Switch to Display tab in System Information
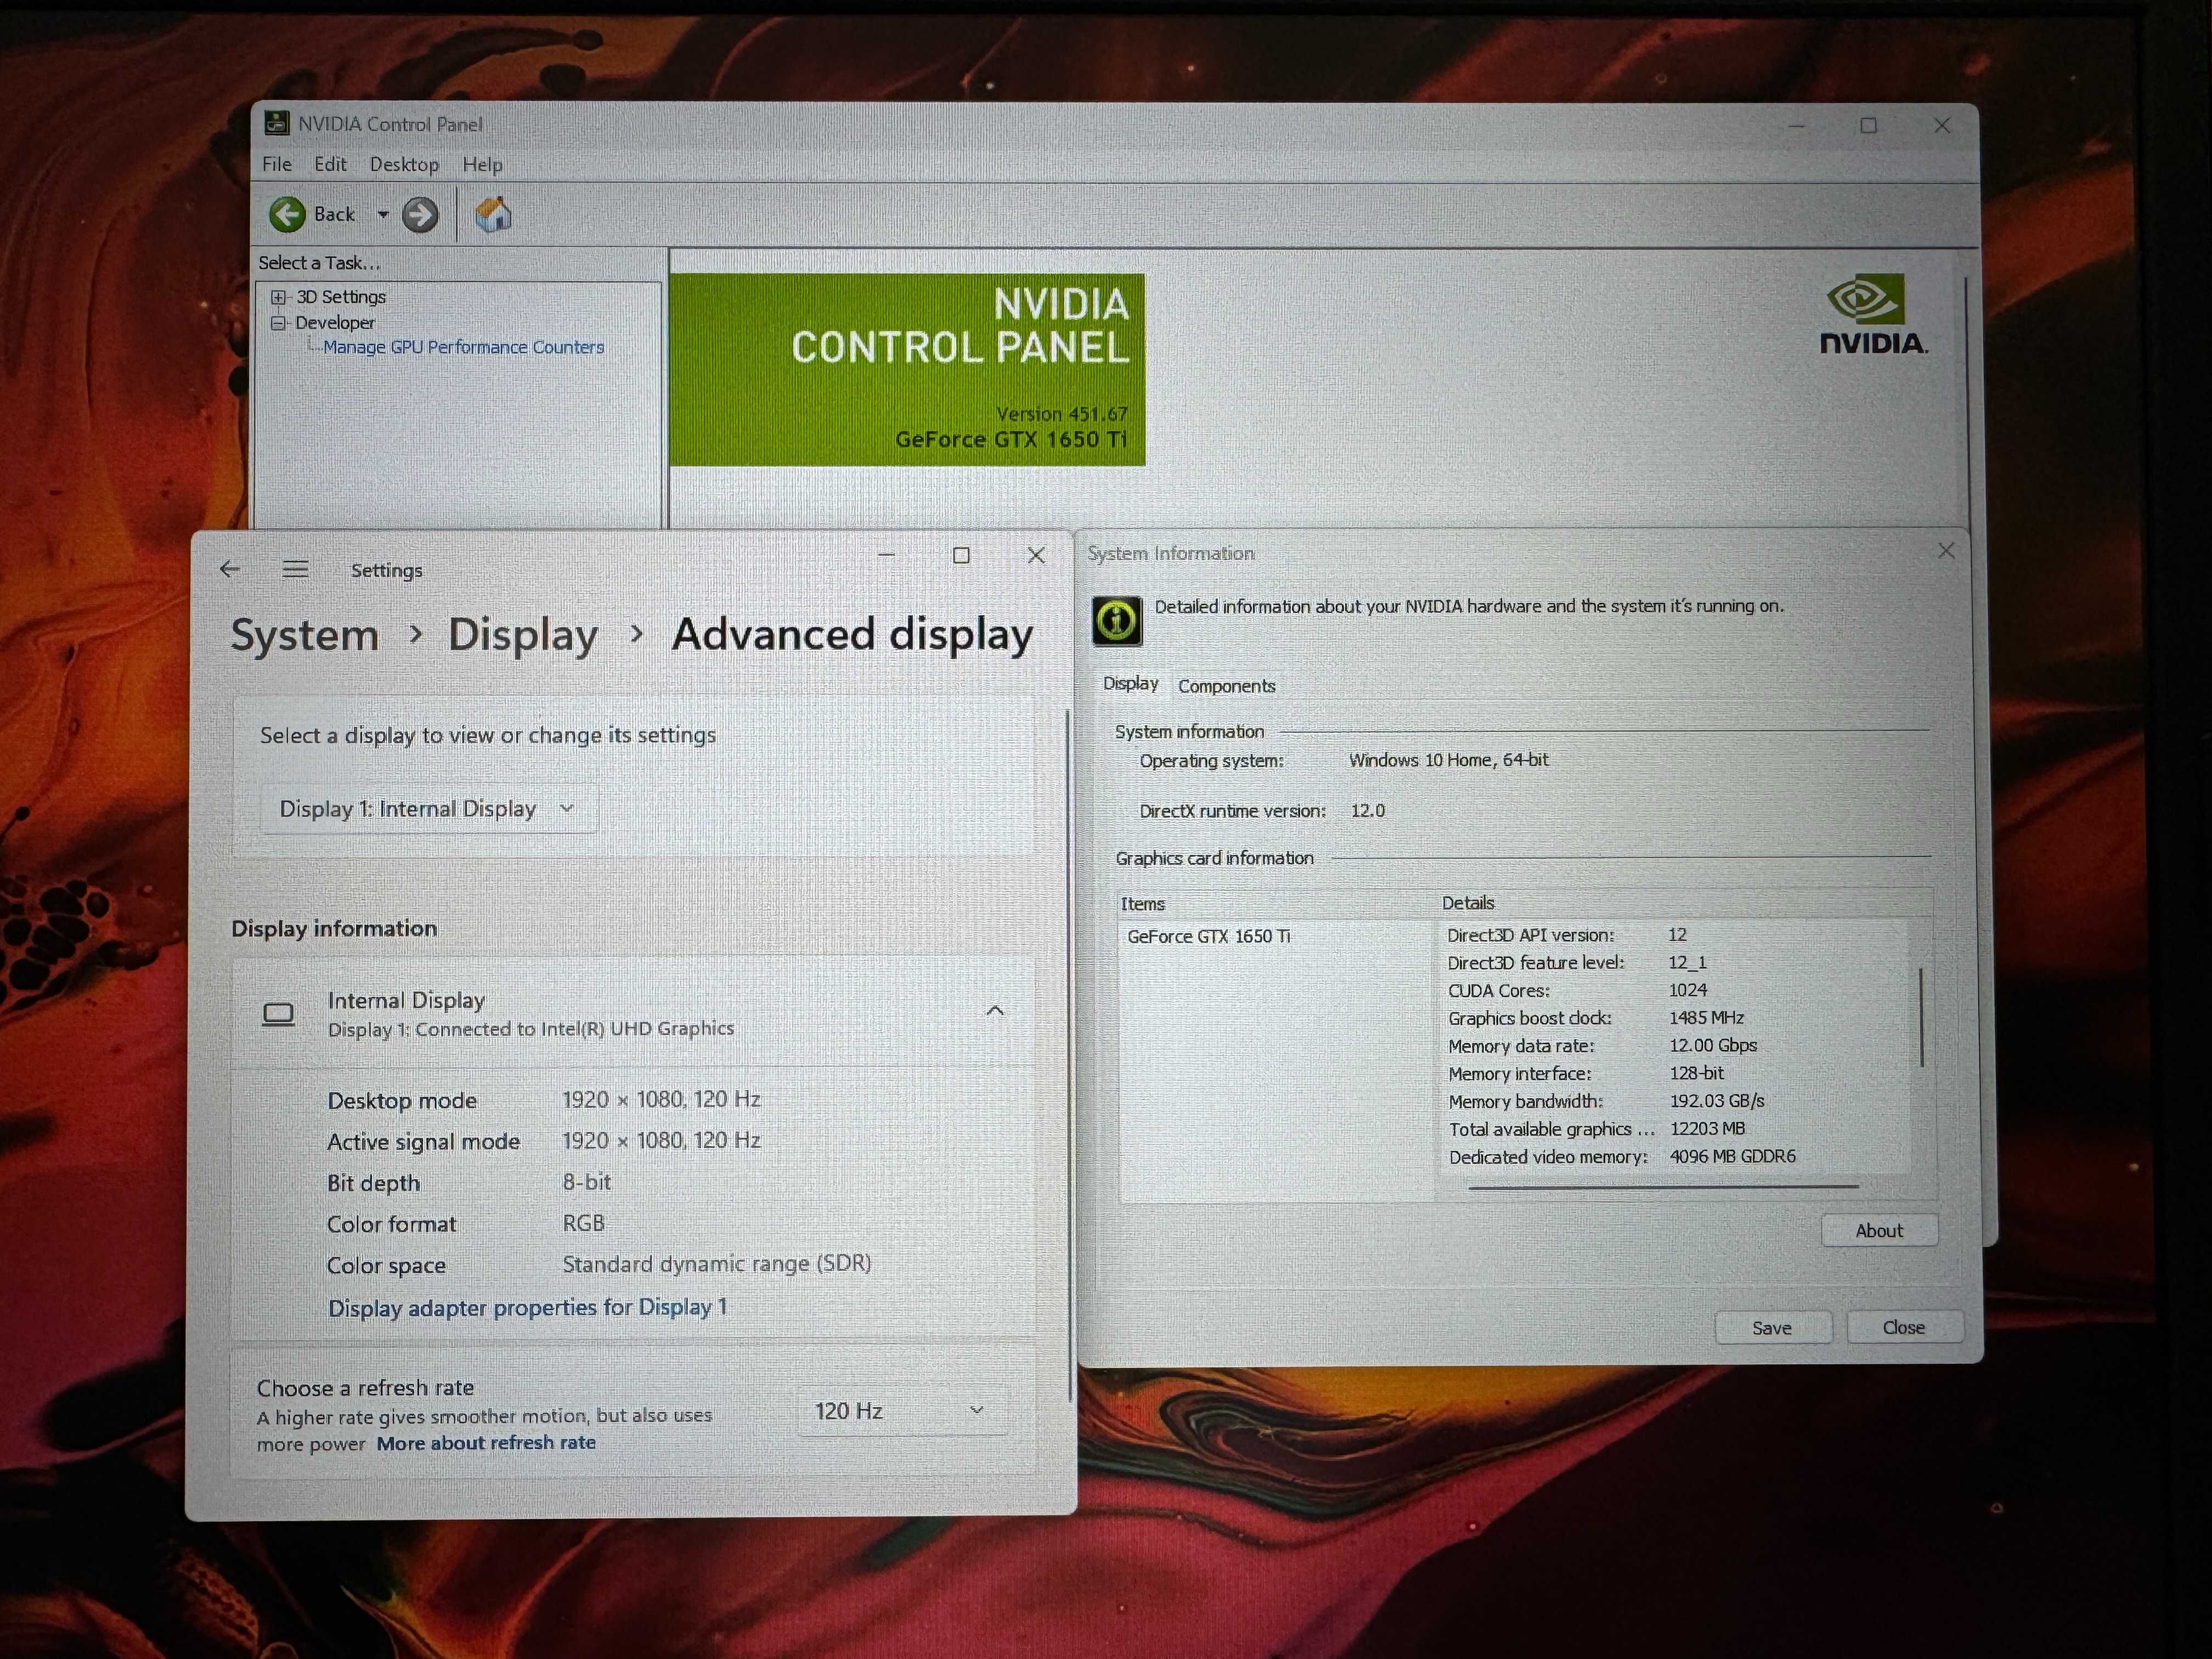Image resolution: width=2212 pixels, height=1659 pixels. (x=1131, y=684)
